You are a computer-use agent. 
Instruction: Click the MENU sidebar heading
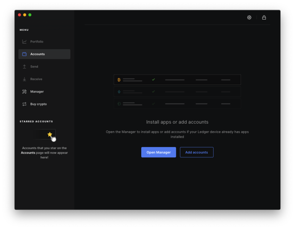24,30
